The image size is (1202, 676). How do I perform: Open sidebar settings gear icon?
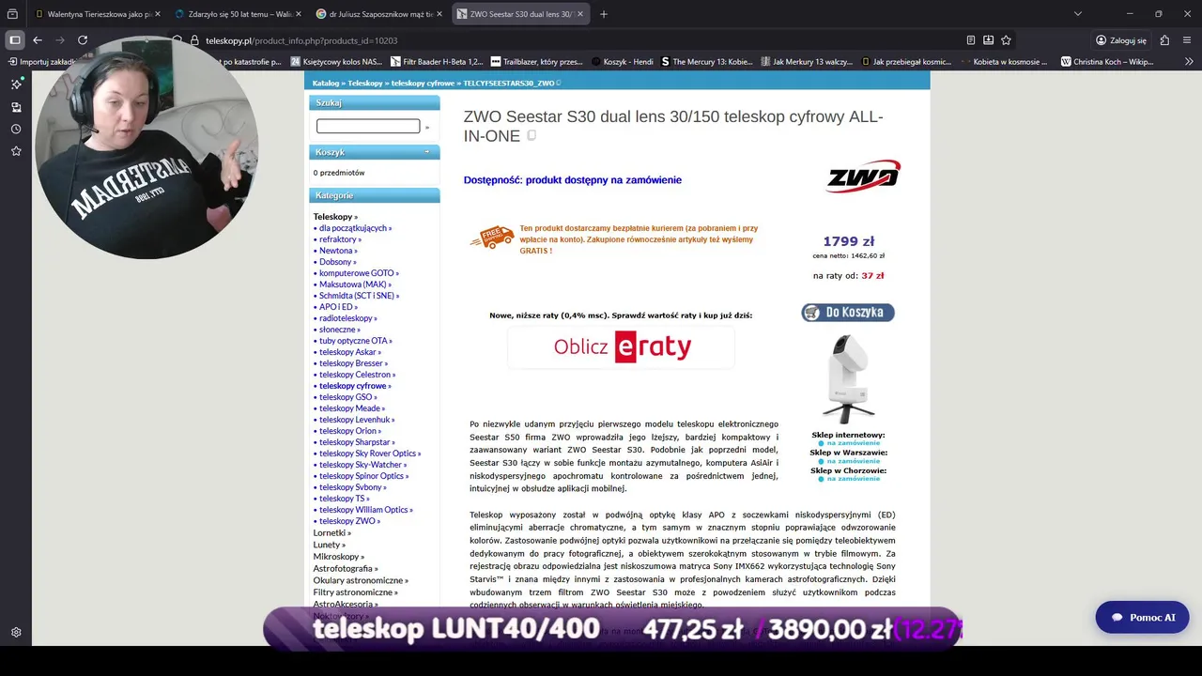coord(16,633)
